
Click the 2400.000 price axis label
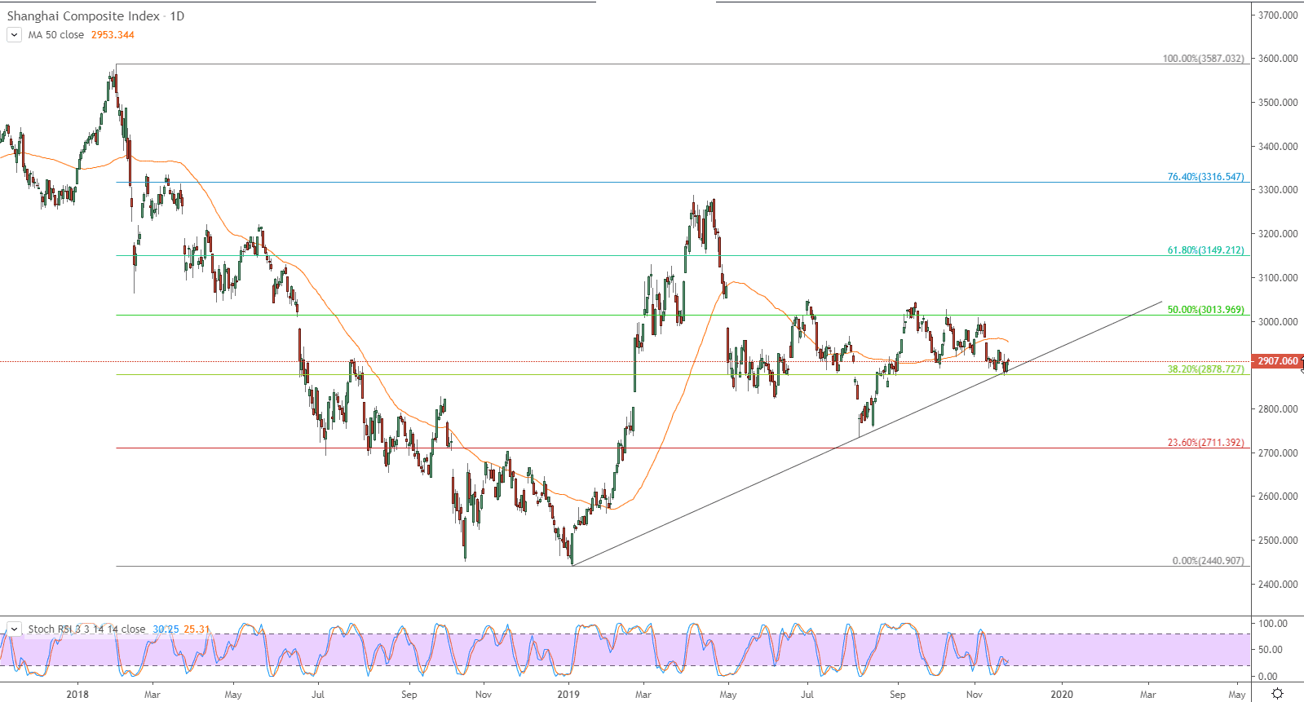coord(1278,585)
